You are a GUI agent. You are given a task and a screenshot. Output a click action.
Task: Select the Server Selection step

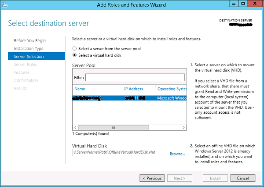click(x=29, y=56)
